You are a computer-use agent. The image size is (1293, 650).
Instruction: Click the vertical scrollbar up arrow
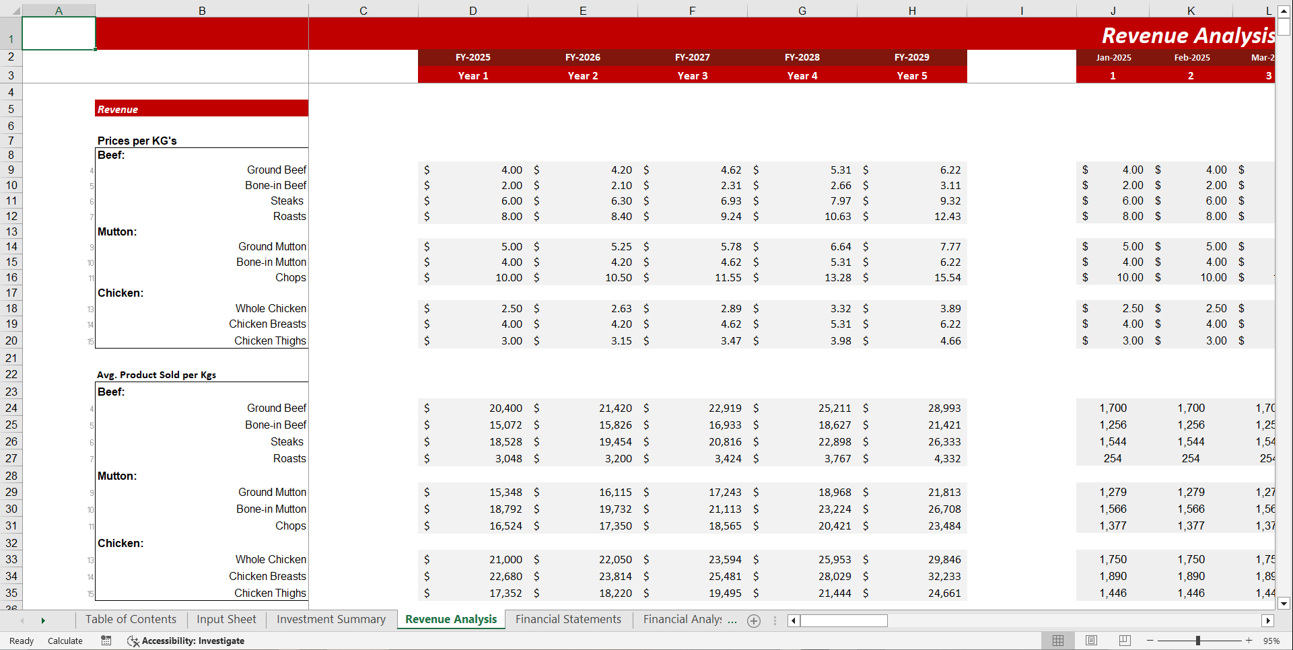pos(1286,11)
